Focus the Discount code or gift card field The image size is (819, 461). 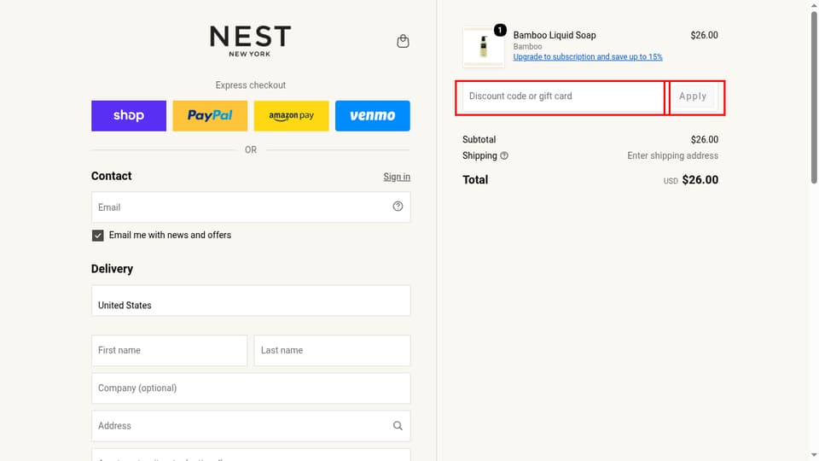563,96
